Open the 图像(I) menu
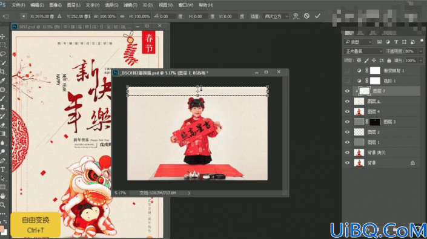The image size is (427, 239). pos(56,5)
